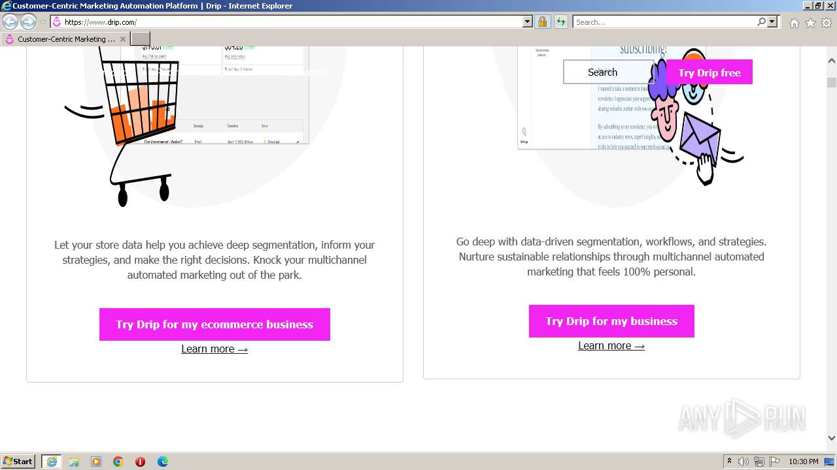Image resolution: width=837 pixels, height=470 pixels.
Task: Open the Tools gear icon
Action: tap(827, 23)
